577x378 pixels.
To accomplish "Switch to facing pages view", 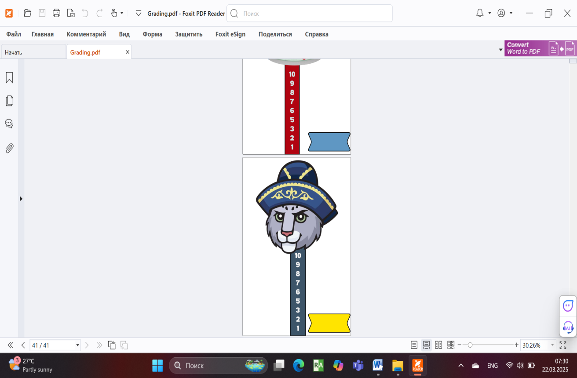I will 438,345.
